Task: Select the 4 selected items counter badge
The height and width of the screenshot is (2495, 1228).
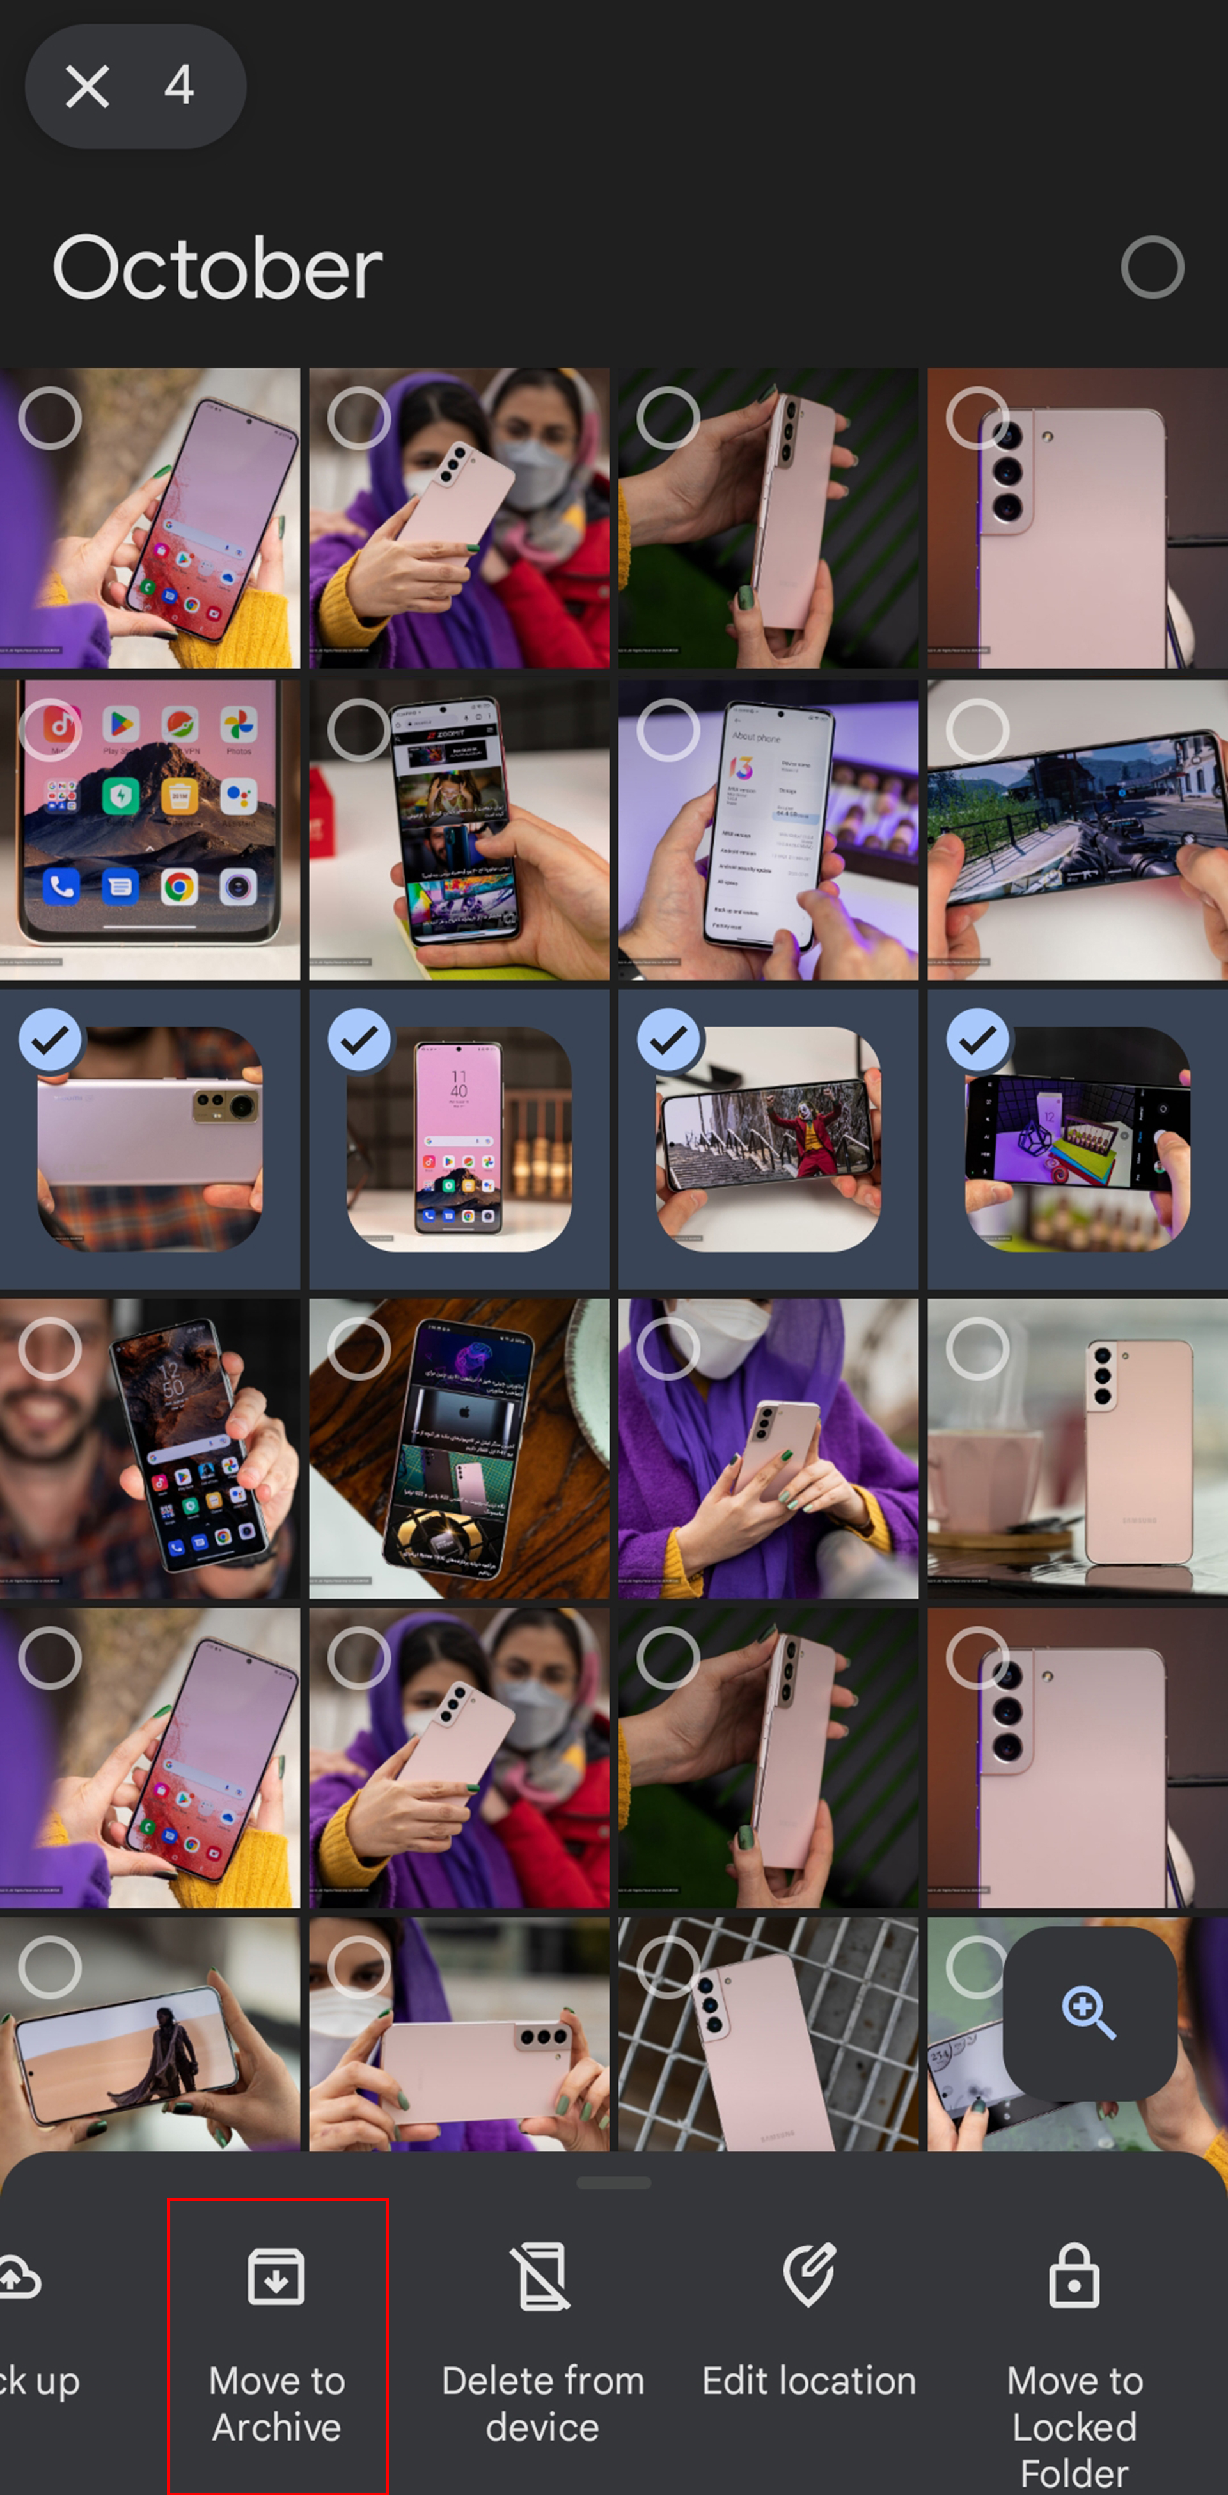Action: tap(180, 86)
